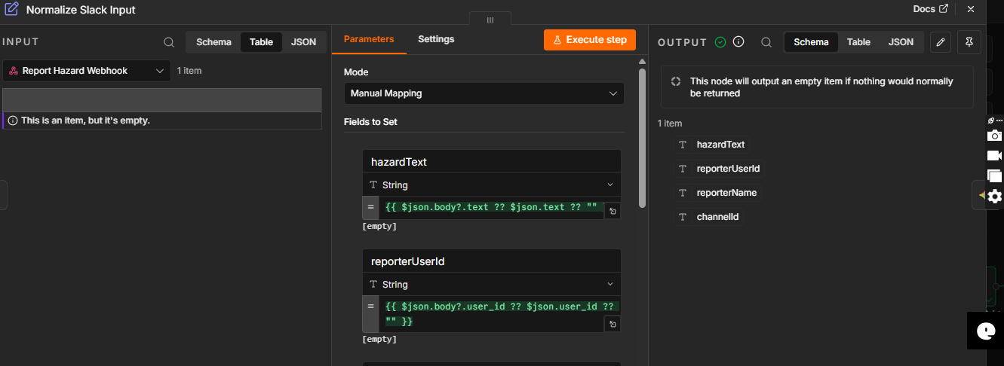Search the input panel data

[x=169, y=42]
